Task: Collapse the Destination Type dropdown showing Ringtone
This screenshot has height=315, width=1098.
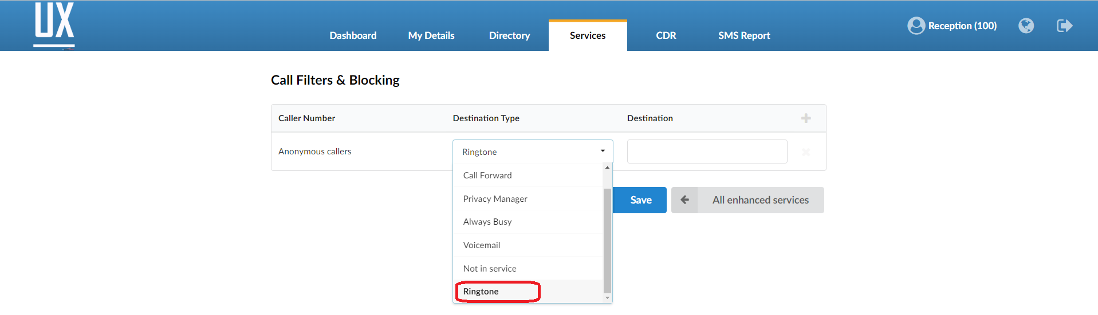Action: point(533,151)
